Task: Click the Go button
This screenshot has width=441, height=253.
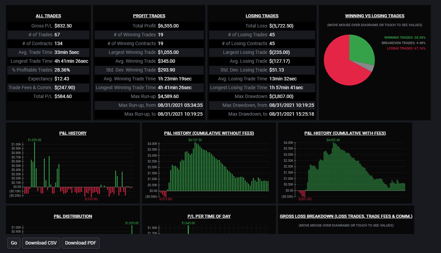Action: 14,243
